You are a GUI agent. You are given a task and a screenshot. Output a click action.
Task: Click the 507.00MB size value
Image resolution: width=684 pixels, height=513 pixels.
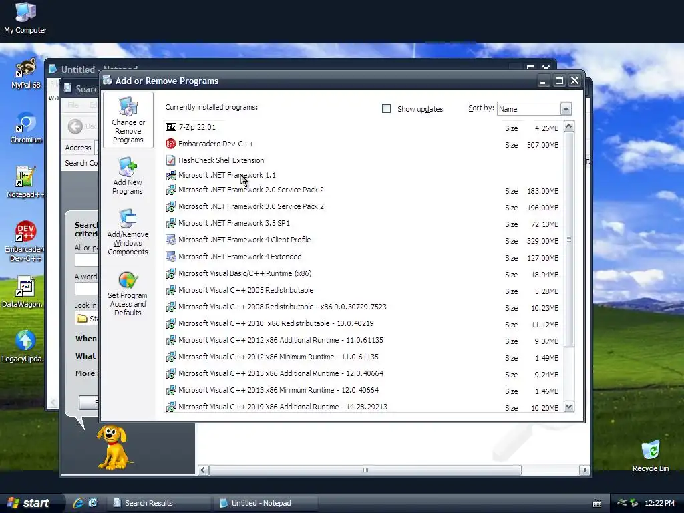542,145
